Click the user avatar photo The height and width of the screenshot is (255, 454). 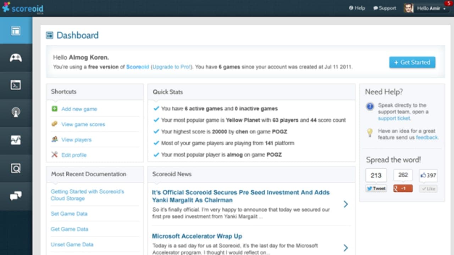409,8
